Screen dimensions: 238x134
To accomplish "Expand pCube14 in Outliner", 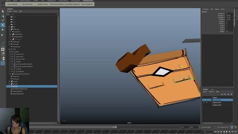I will point(11,32).
